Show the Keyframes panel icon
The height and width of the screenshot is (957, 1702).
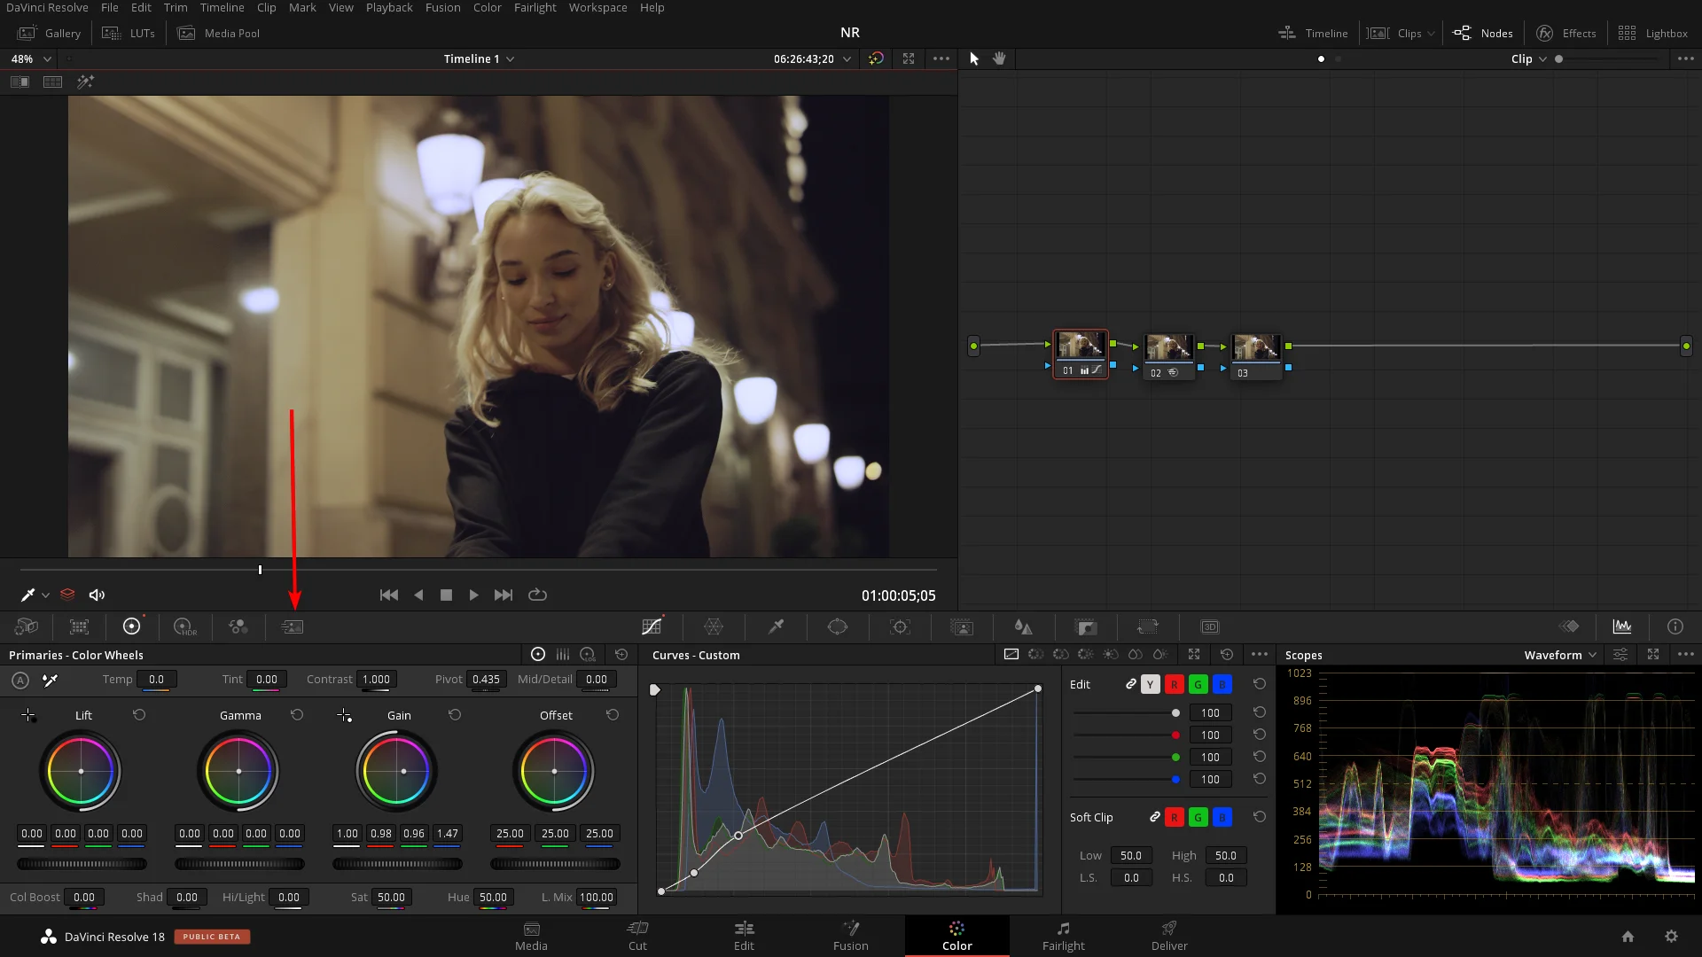click(1569, 626)
